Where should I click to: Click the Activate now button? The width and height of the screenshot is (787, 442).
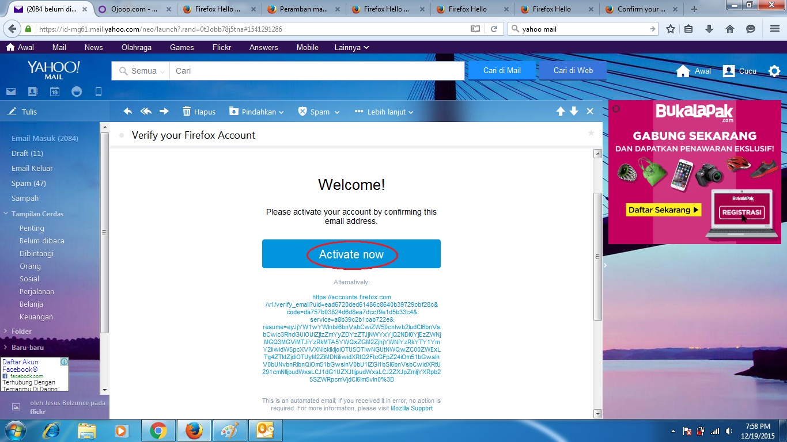(351, 254)
